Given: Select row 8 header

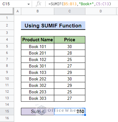Looking at the screenshot, I should 7,66.
